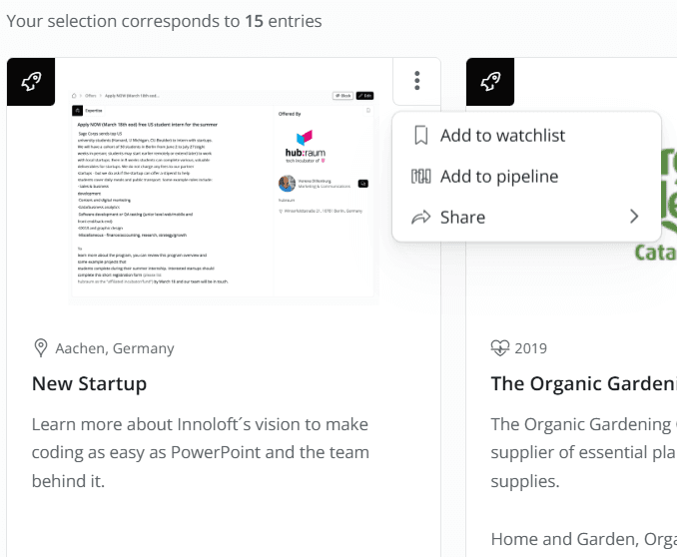Click the location pin icon near Aachen
The image size is (677, 557).
pos(41,347)
